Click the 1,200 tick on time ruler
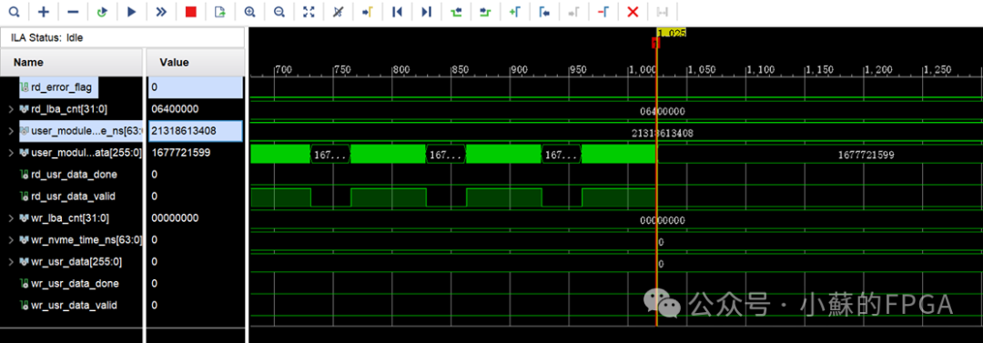 click(x=879, y=70)
